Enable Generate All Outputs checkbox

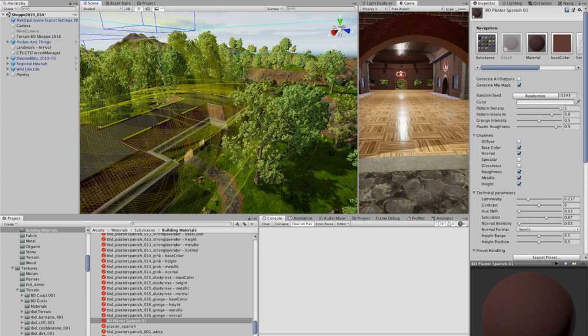coord(519,79)
